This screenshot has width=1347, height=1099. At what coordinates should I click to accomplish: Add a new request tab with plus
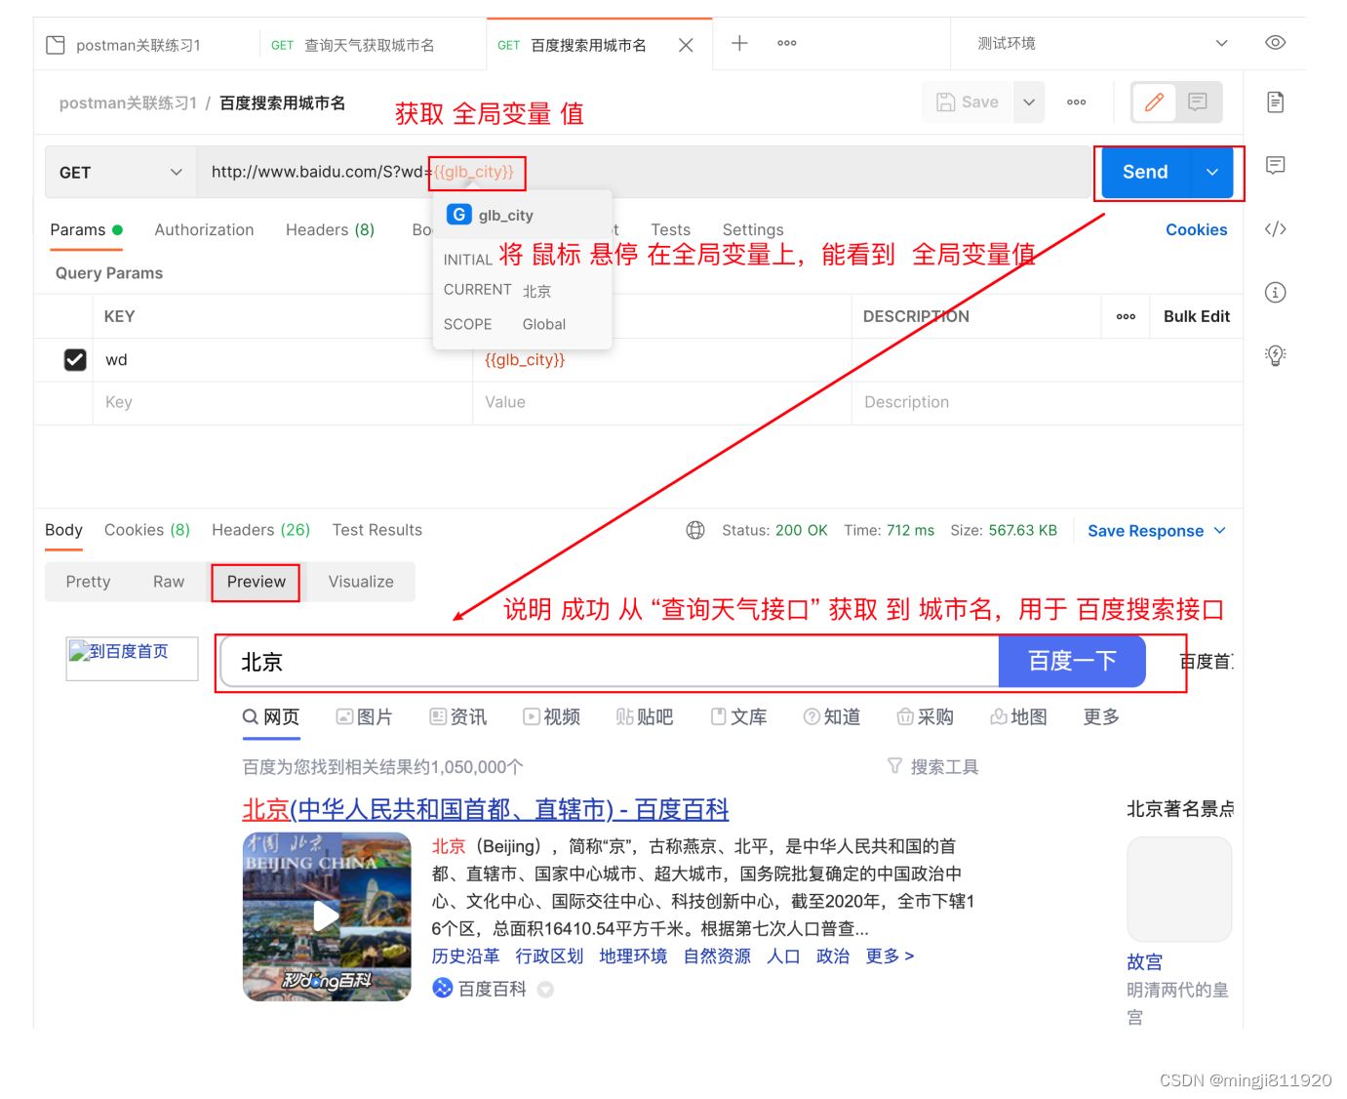pyautogui.click(x=739, y=43)
